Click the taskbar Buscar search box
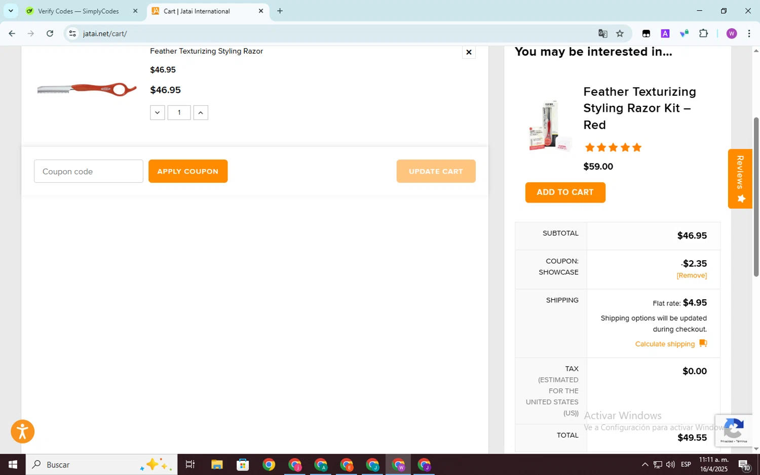Viewport: 760px width, 475px height. (x=101, y=464)
